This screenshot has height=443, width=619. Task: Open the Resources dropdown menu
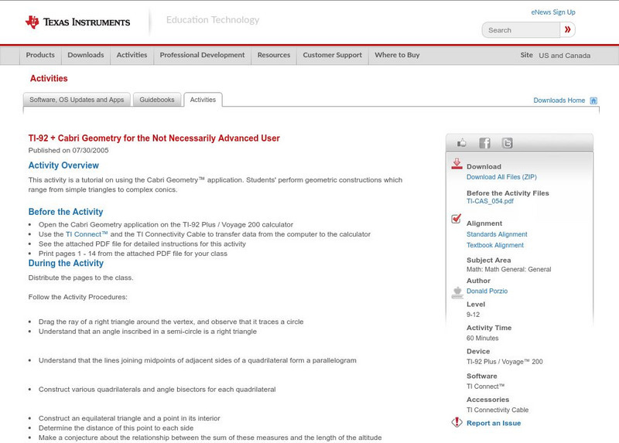[274, 56]
